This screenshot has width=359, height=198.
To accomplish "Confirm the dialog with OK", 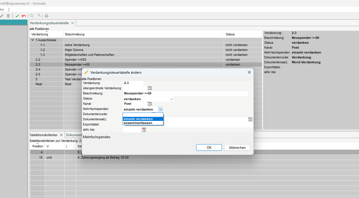I will point(209,148).
